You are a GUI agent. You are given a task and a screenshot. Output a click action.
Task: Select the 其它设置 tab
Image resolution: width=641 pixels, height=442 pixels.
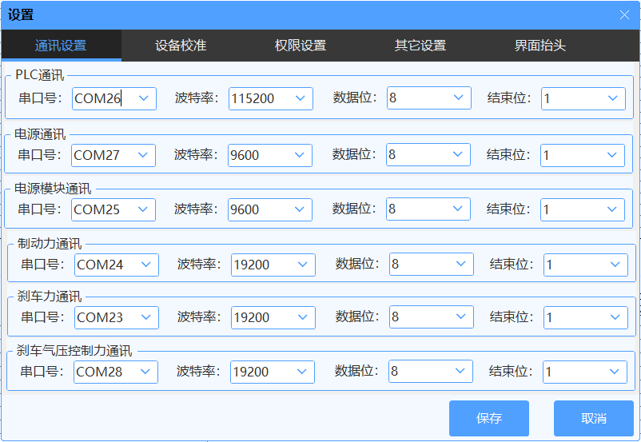[x=420, y=46]
